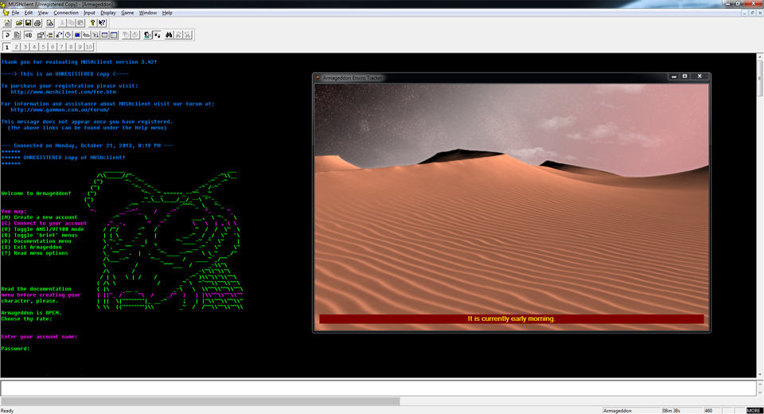Click the Cut scissors icon

click(x=62, y=23)
